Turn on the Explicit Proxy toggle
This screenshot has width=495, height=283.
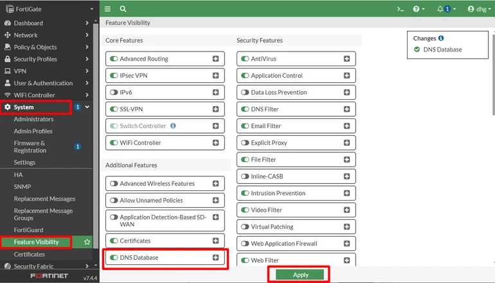tap(245, 142)
